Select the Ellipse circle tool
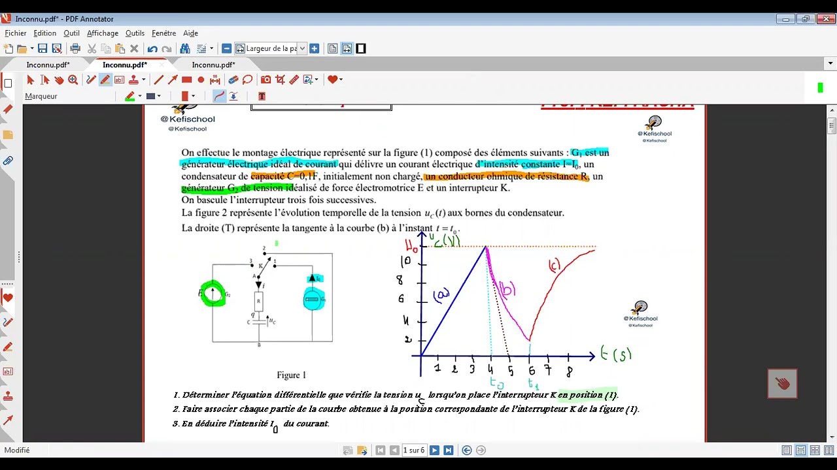Image resolution: width=837 pixels, height=470 pixels. coord(201,80)
